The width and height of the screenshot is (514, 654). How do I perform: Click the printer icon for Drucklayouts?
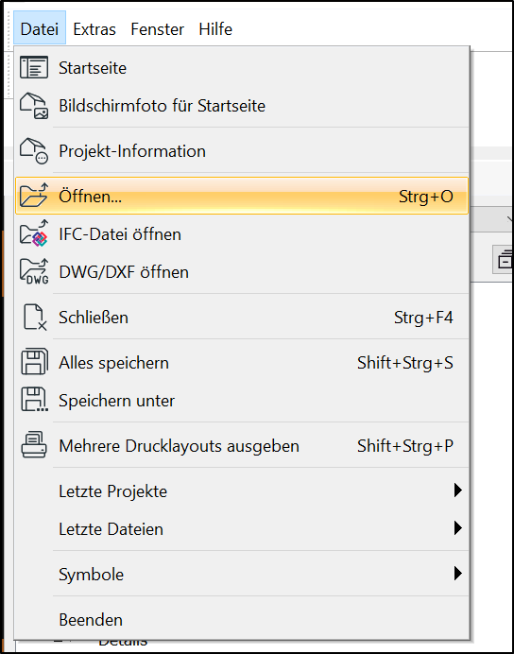coord(34,445)
